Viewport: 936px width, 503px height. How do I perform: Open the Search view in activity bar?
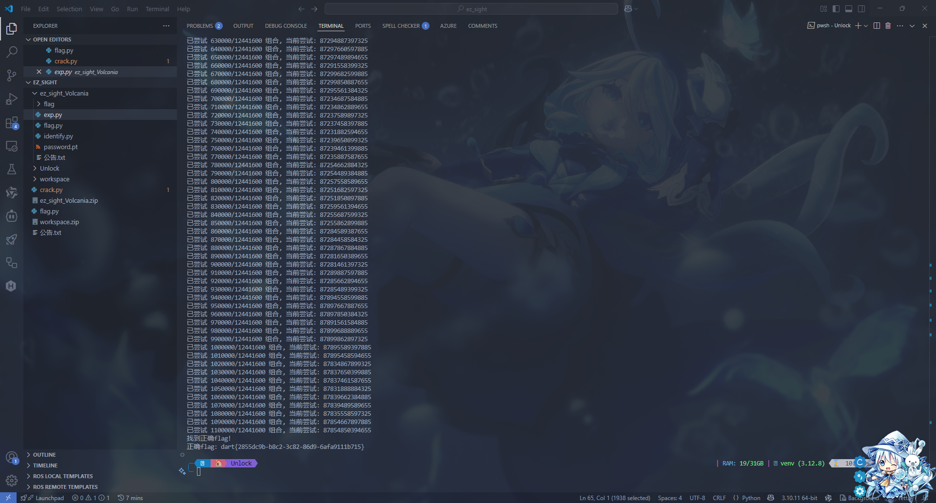[x=12, y=52]
